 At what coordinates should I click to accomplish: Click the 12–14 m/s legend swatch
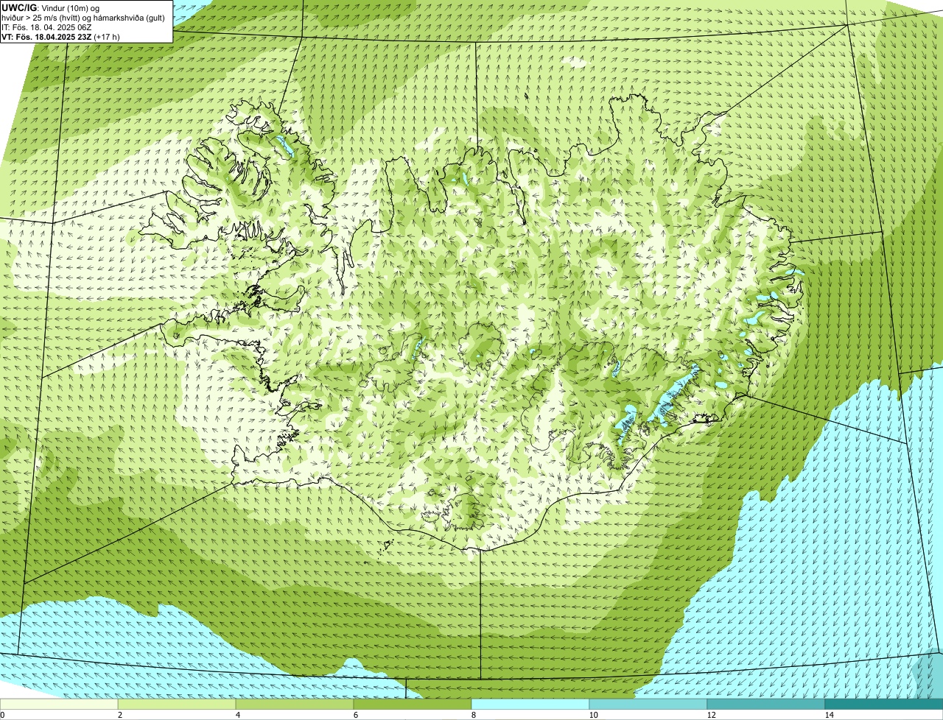point(766,705)
